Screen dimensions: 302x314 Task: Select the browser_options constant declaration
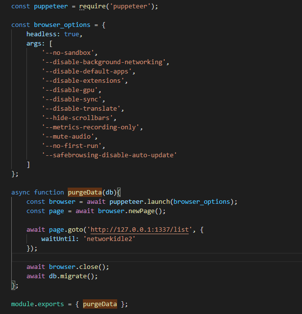[x=58, y=25]
